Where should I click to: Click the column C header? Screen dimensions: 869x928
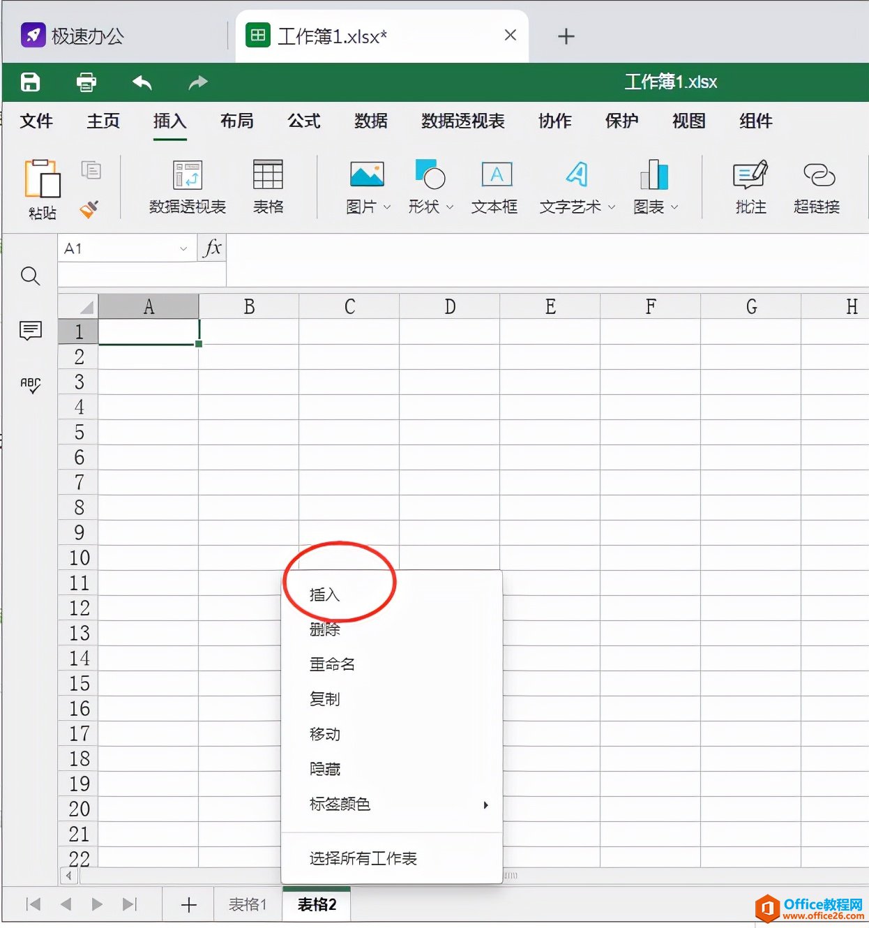tap(349, 307)
